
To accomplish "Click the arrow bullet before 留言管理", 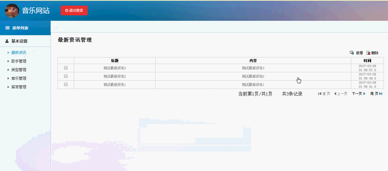I will [8, 87].
